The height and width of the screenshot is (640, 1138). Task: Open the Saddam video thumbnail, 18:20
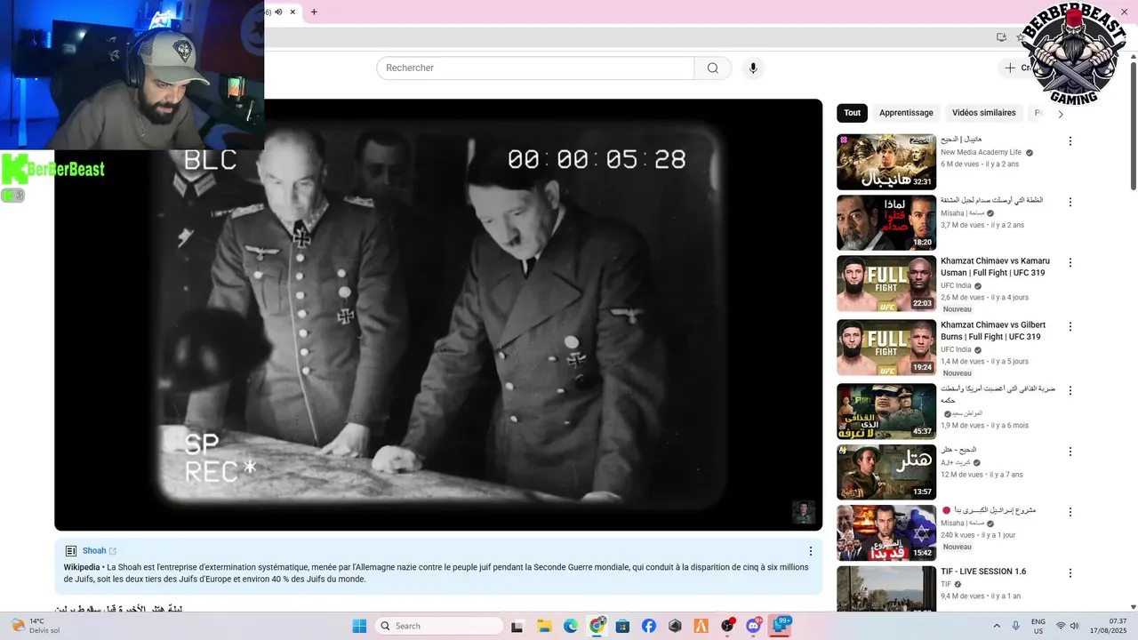(886, 222)
